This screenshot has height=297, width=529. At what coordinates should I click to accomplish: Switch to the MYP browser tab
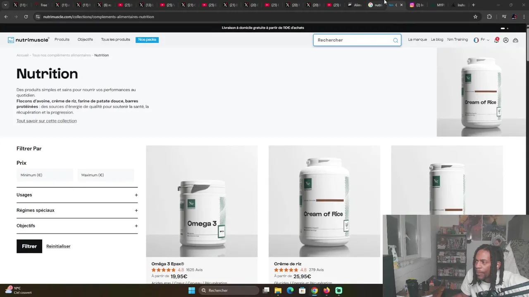point(438,5)
